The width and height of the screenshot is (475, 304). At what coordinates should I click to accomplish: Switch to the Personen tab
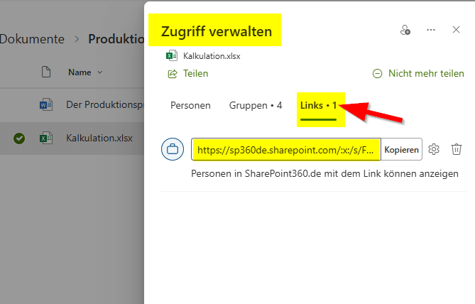(190, 105)
